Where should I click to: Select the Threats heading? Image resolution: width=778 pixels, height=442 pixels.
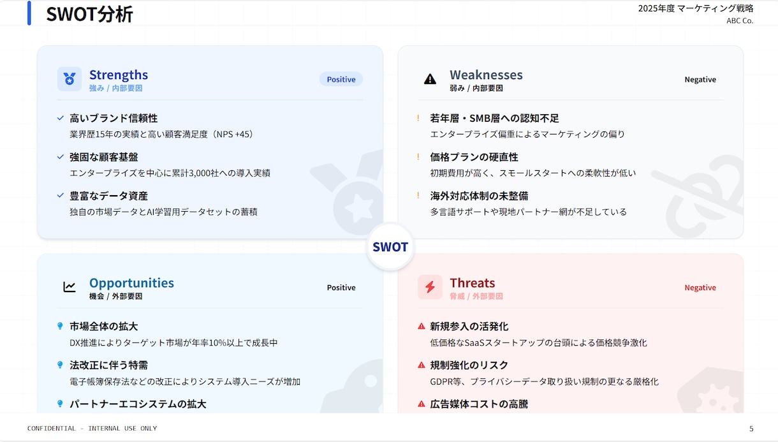[473, 283]
